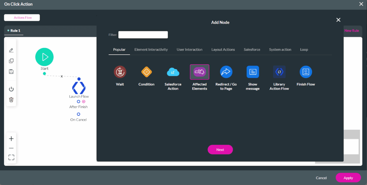Click the copy icon in canvas toolbar

coord(11,61)
